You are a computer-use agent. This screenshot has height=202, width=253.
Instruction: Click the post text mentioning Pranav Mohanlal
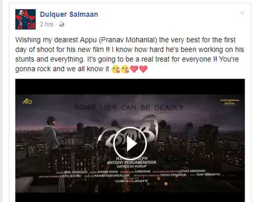point(129,54)
